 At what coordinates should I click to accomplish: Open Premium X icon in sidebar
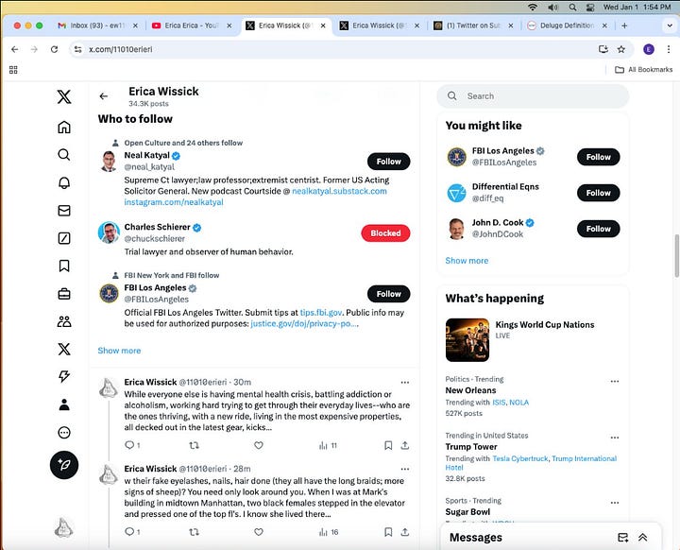[64, 349]
